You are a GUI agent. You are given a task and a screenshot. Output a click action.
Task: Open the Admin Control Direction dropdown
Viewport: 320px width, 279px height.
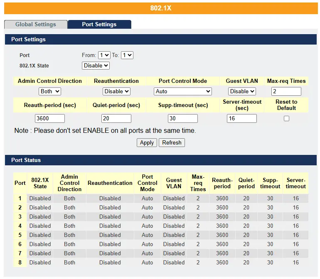[50, 91]
